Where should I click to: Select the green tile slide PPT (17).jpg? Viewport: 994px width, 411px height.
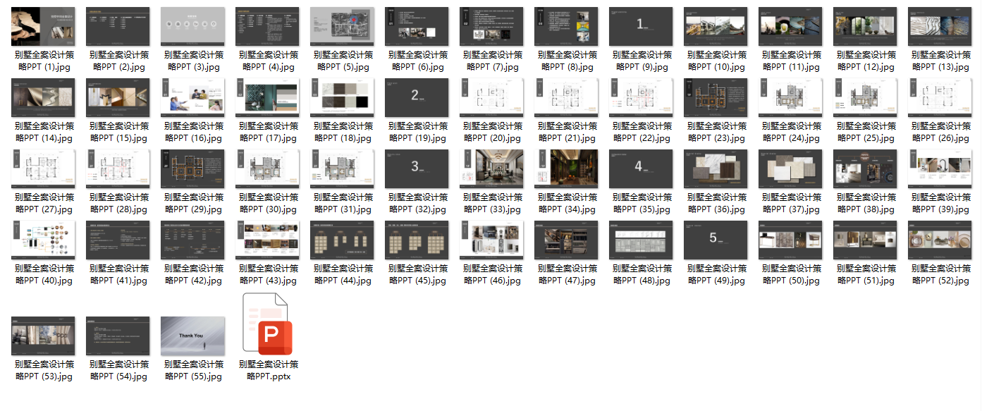(x=267, y=97)
